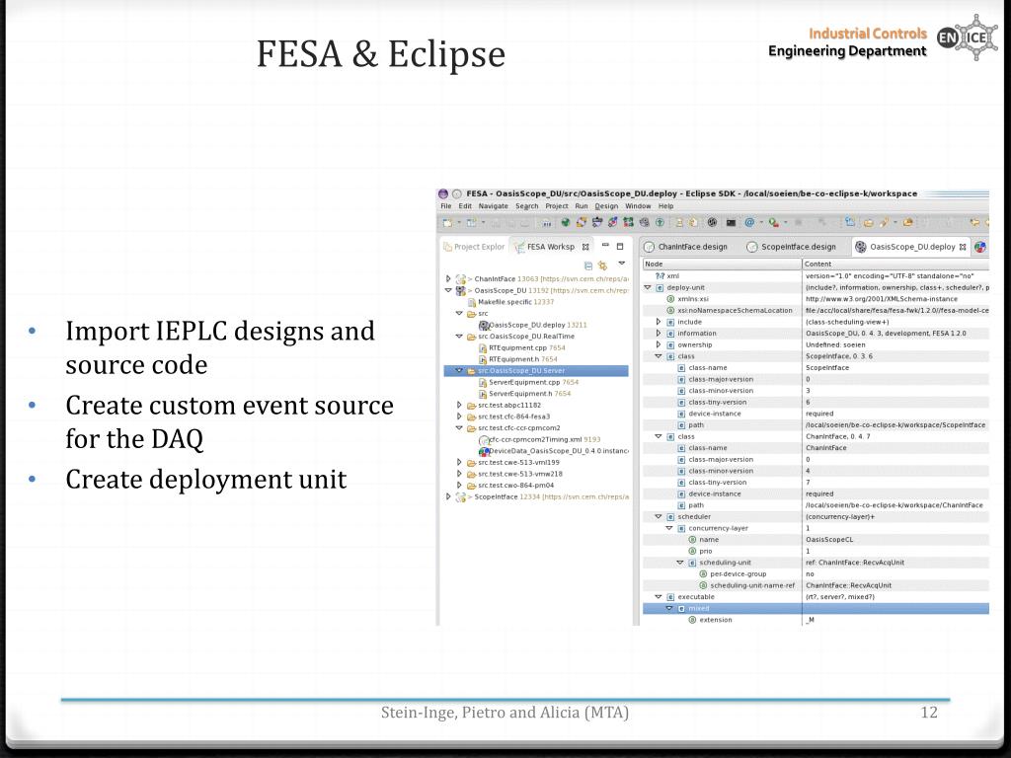Minimize the FESA Workspace view panel
1011x758 pixels.
(605, 245)
